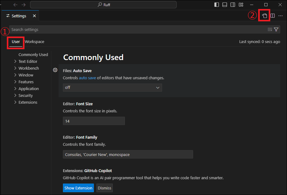
Task: Click the Show Extension button
Action: (78, 188)
